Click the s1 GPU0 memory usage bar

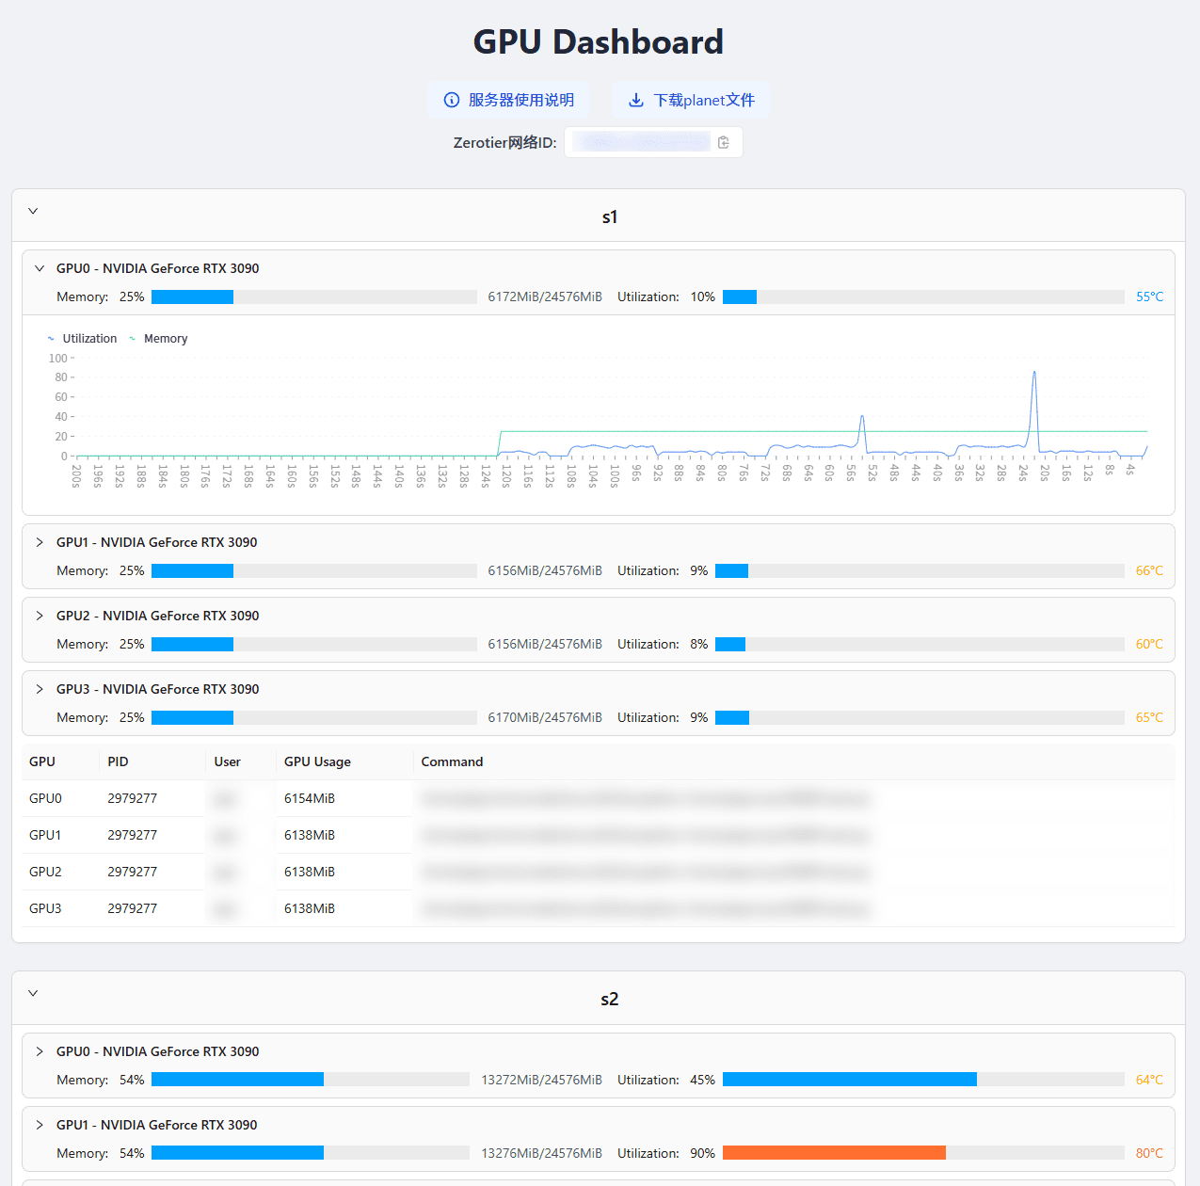(313, 296)
